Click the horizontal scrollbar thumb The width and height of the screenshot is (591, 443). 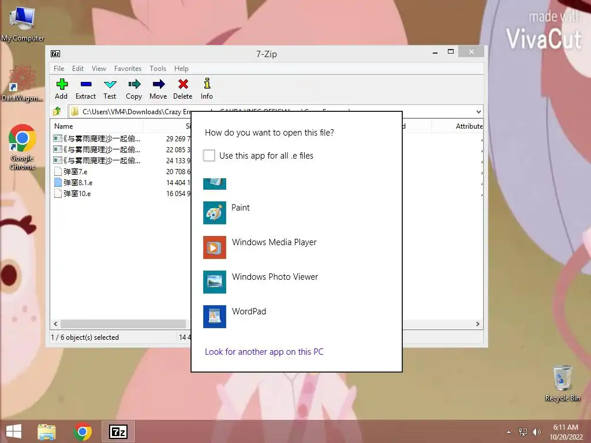tap(124, 324)
